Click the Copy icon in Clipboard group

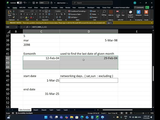pyautogui.click(x=14, y=14)
